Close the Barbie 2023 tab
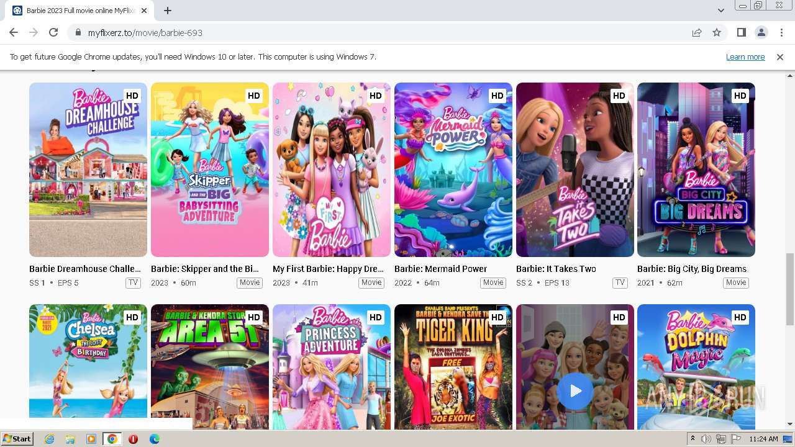This screenshot has height=447, width=795. click(x=145, y=11)
